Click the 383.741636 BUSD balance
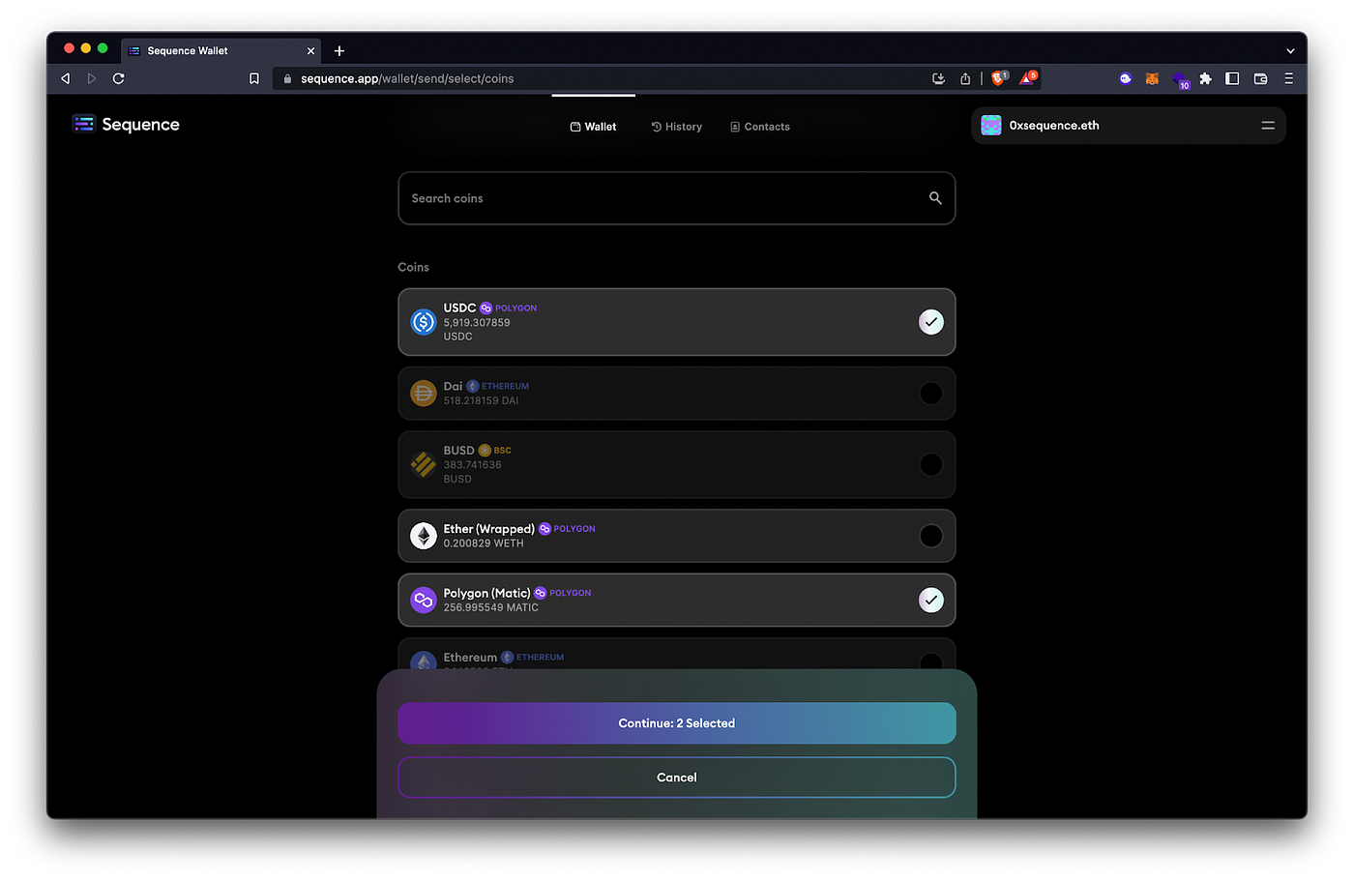Screen dimensions: 1354x881 click(472, 472)
